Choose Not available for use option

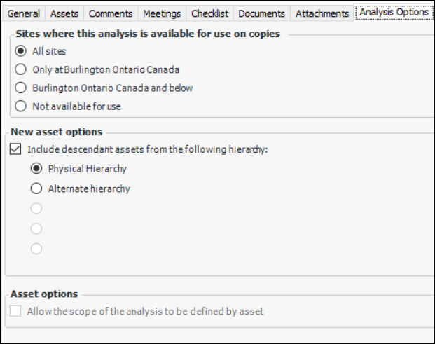(x=20, y=106)
